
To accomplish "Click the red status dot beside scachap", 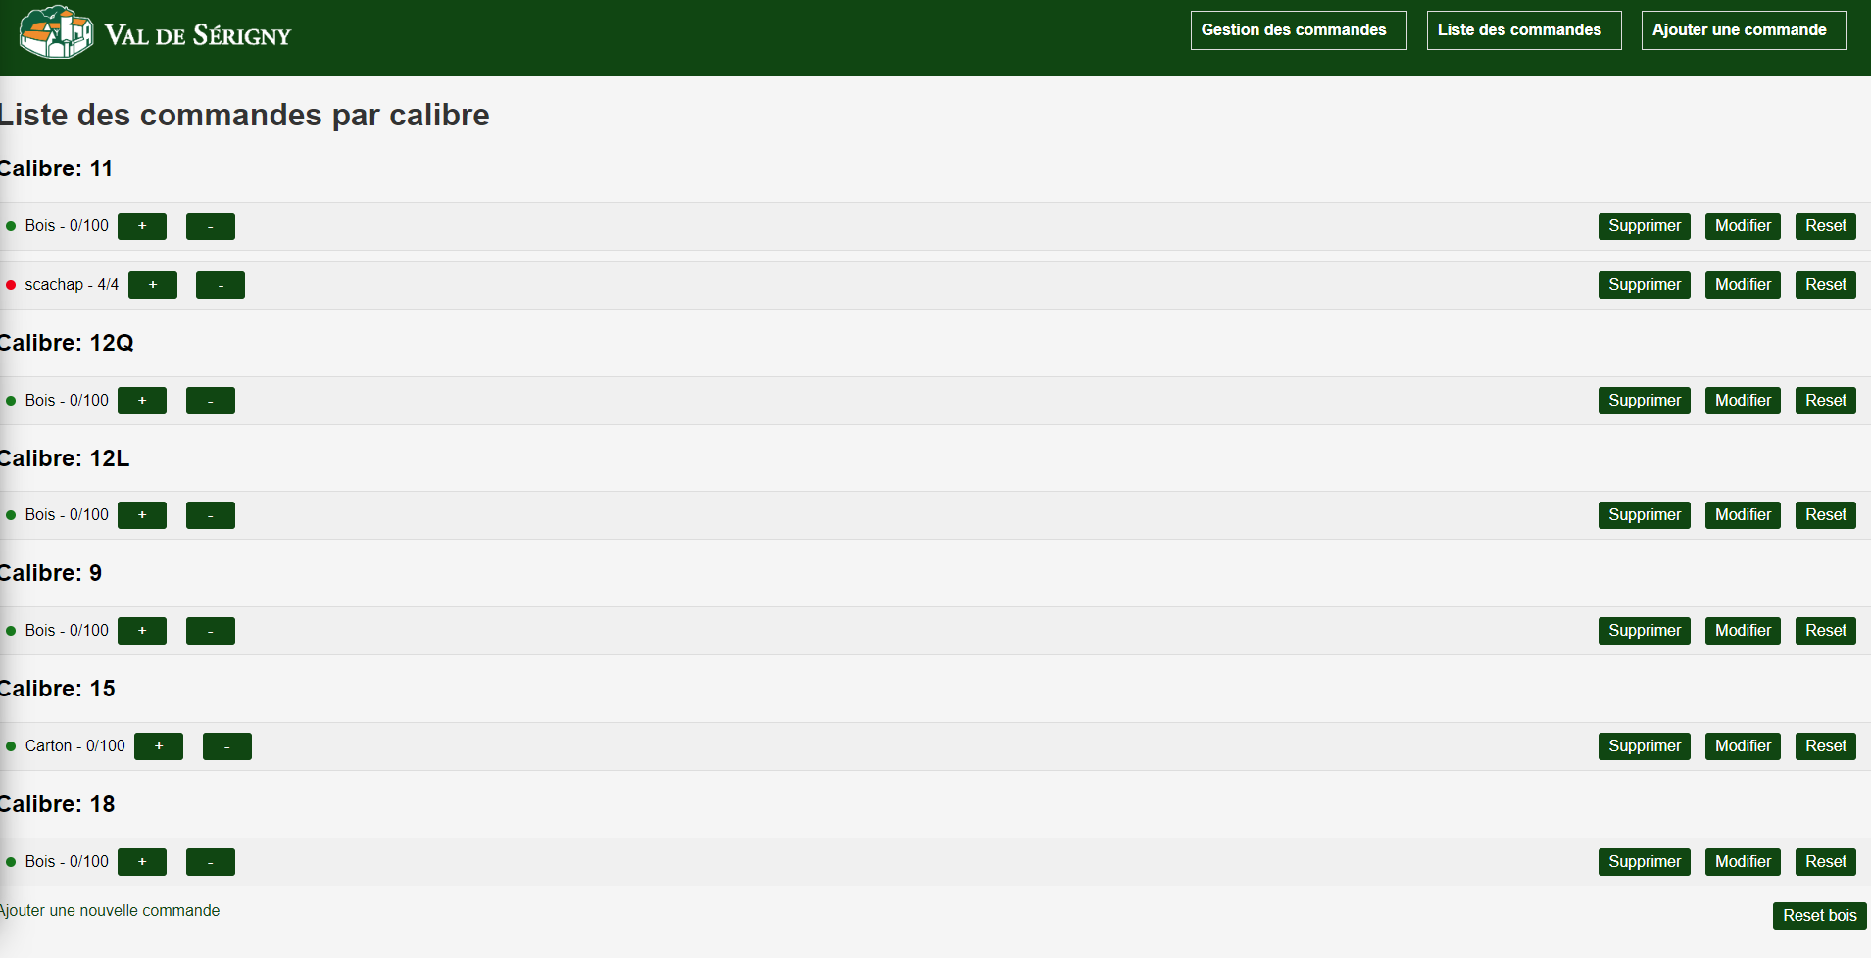I will 11,285.
